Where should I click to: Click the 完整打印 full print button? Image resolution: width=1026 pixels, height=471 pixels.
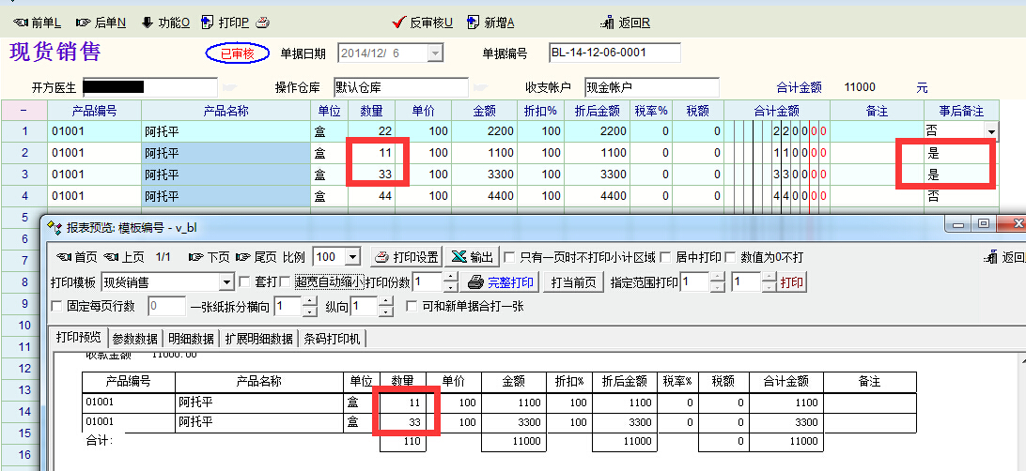[502, 282]
